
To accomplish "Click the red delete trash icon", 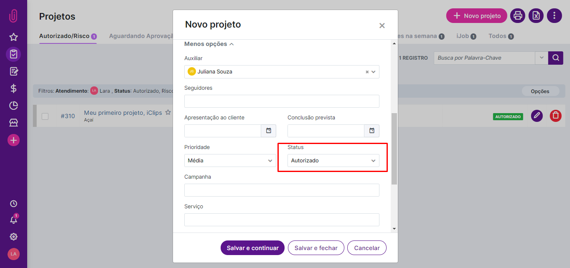I will (x=555, y=116).
